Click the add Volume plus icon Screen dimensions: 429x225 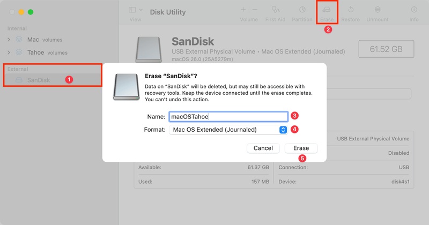243,10
